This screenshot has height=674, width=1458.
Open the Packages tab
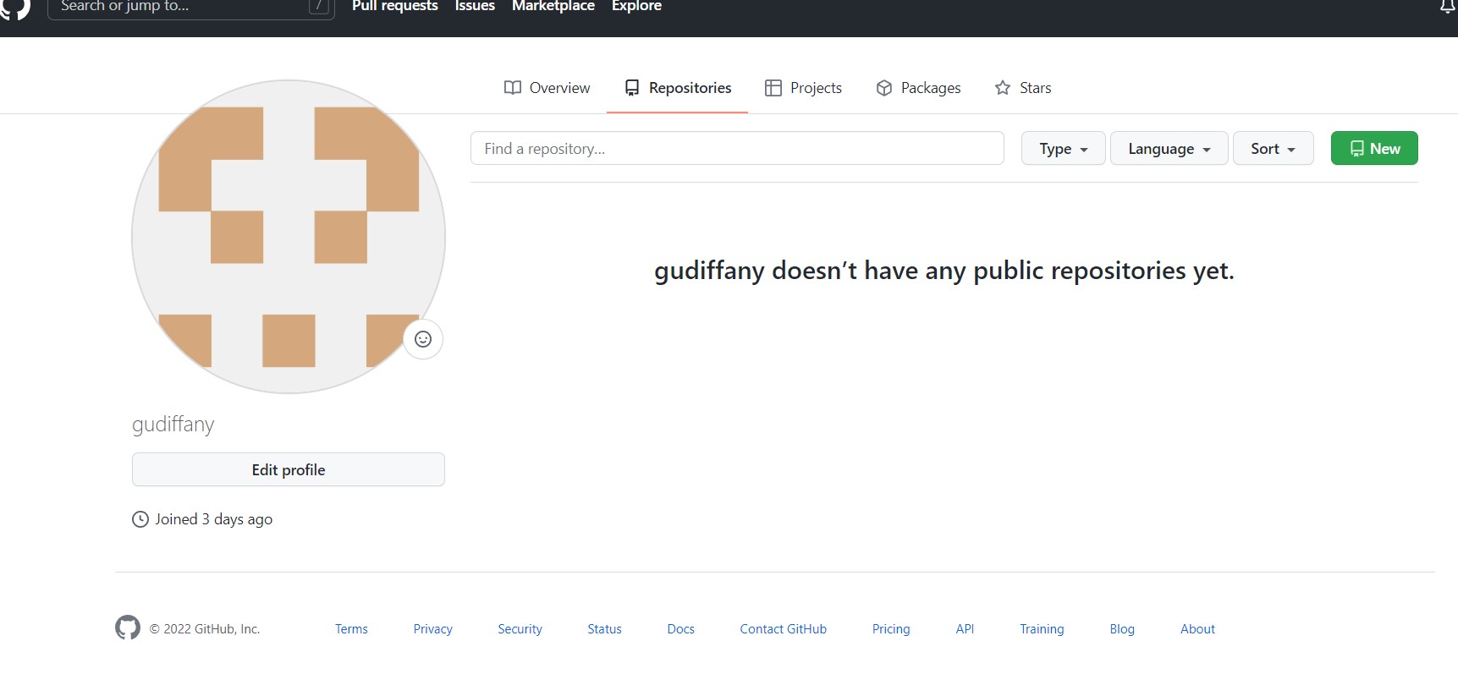pos(918,88)
